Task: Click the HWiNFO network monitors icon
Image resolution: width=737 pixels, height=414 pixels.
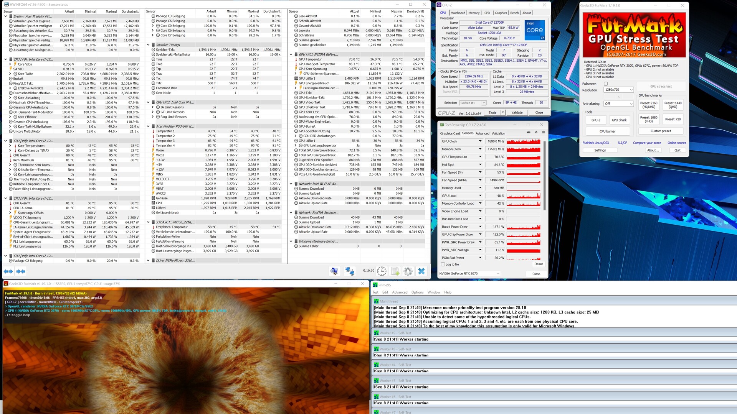Action: click(x=350, y=271)
